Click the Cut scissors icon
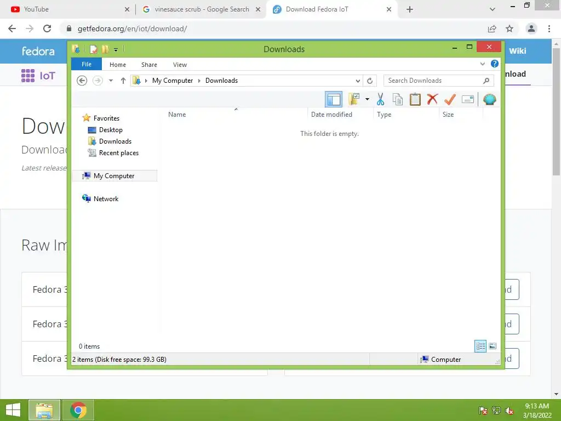Viewport: 561px width, 421px height. pos(380,99)
